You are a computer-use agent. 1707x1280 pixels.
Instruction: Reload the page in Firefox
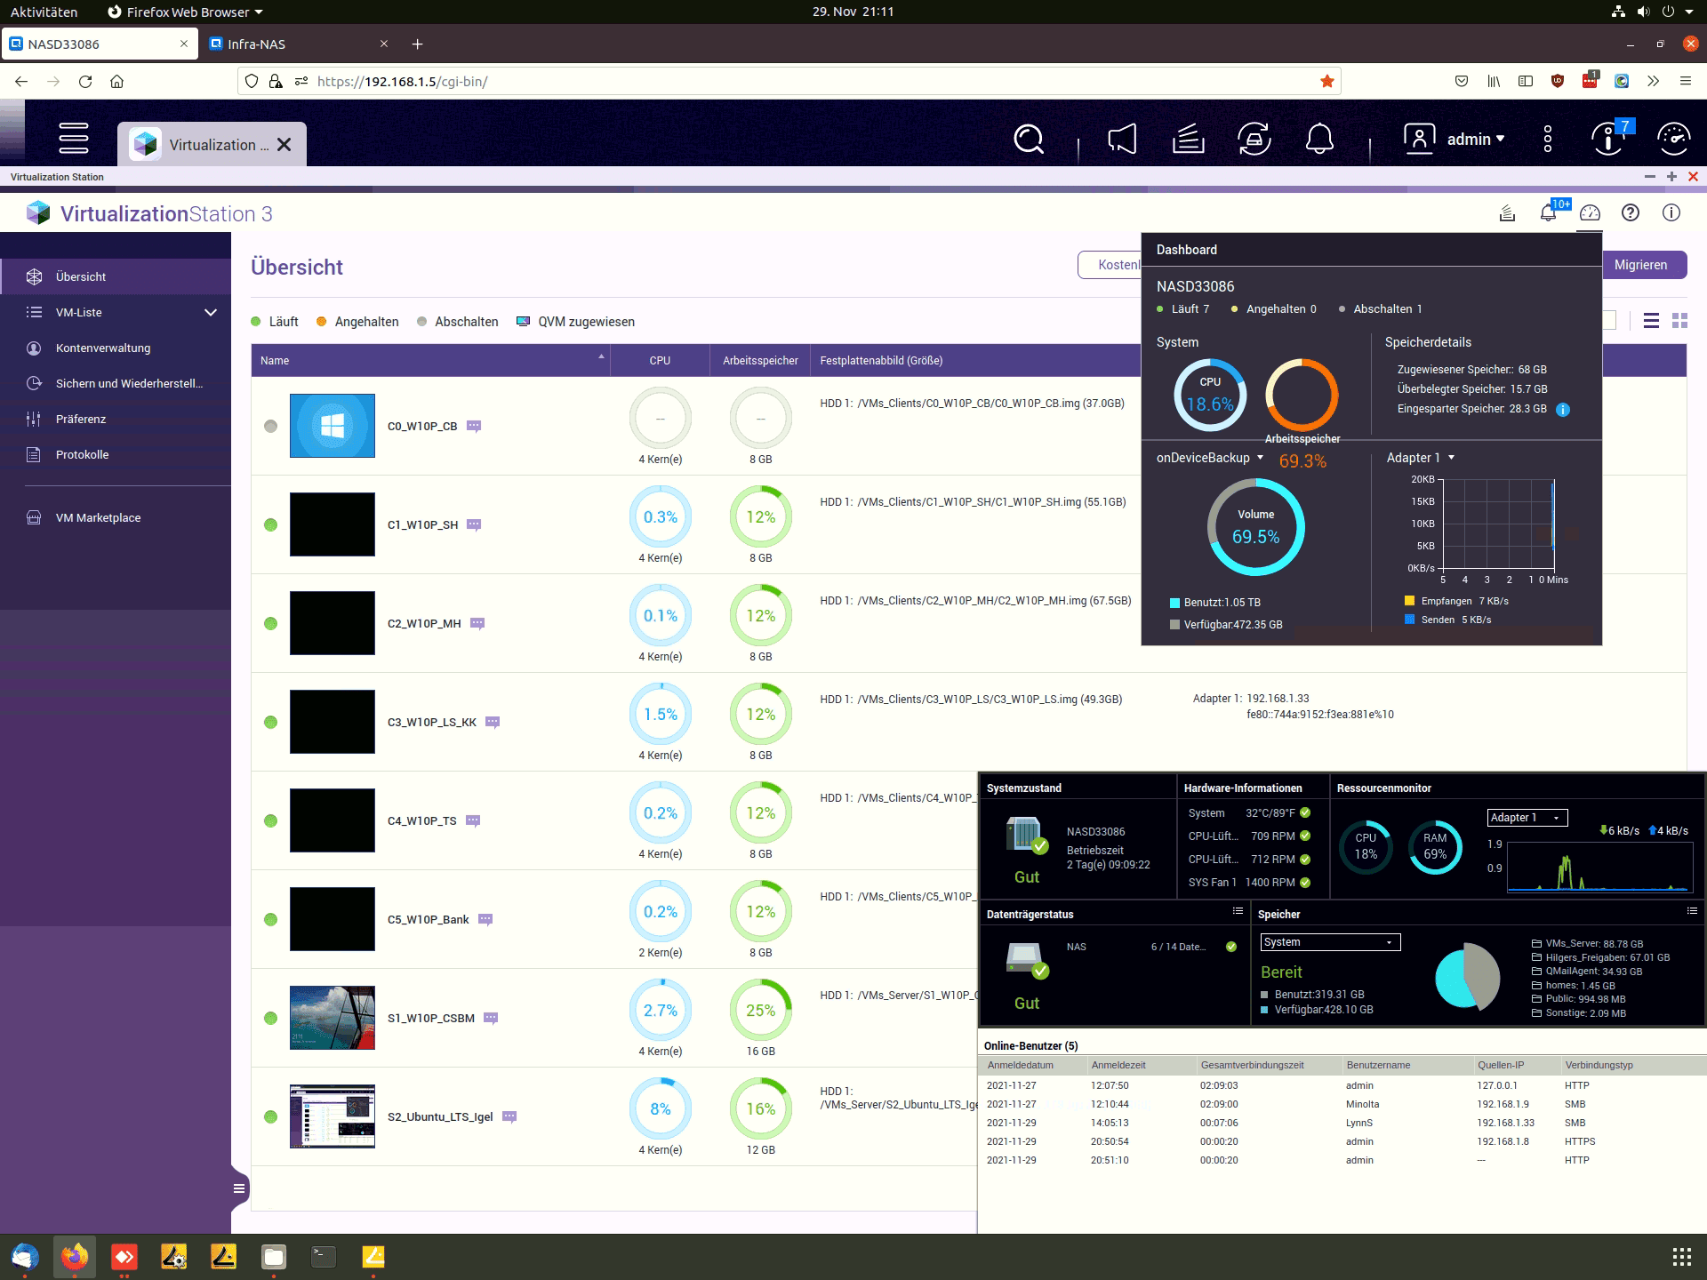point(85,81)
